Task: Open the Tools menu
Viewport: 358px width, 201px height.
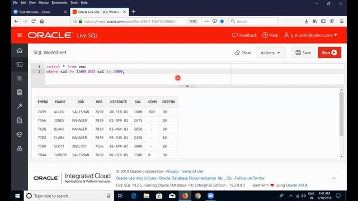Action: 74,3
